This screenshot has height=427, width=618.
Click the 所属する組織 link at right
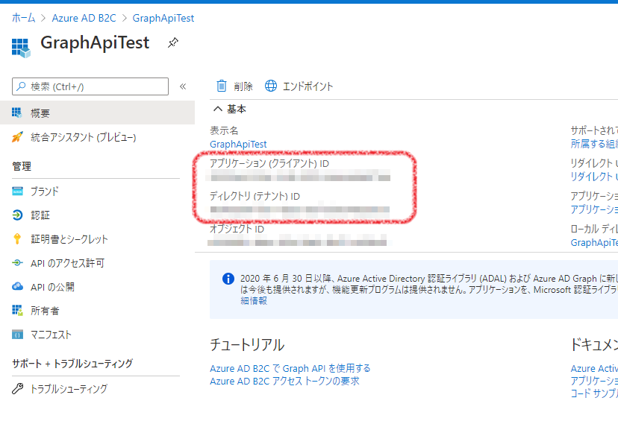(x=594, y=144)
